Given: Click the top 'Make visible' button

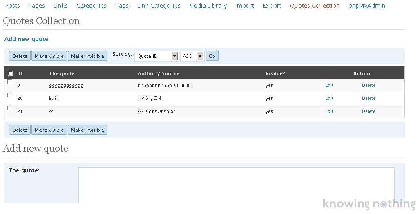Looking at the screenshot, I should [x=49, y=56].
